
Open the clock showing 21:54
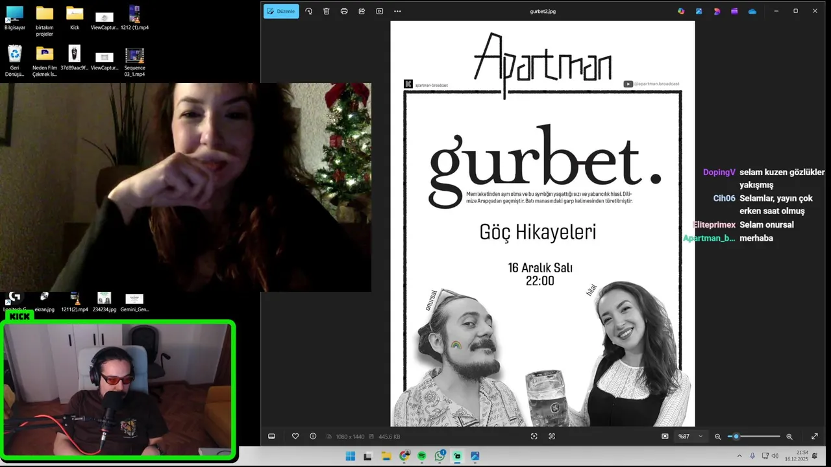tap(795, 455)
